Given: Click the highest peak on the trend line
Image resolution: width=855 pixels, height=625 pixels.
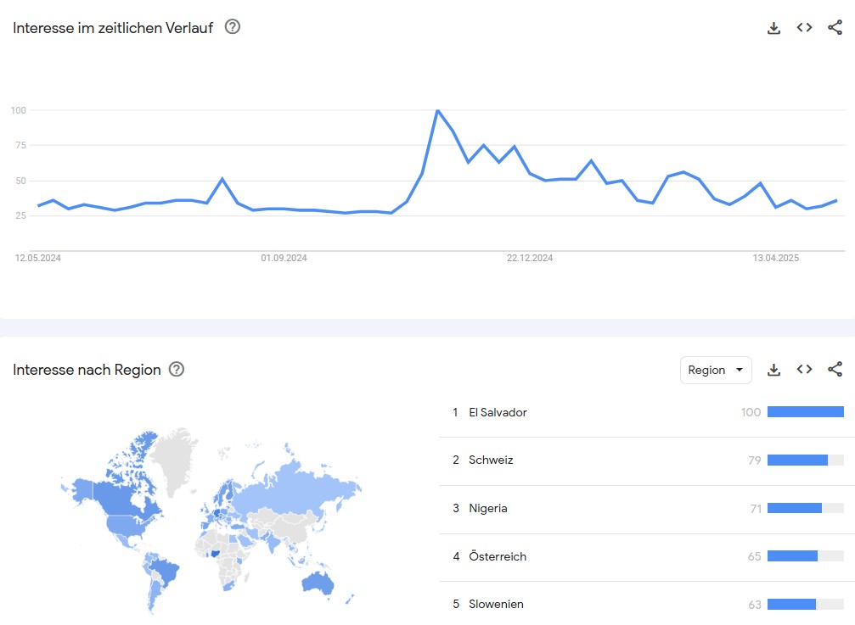Looking at the screenshot, I should pos(437,110).
